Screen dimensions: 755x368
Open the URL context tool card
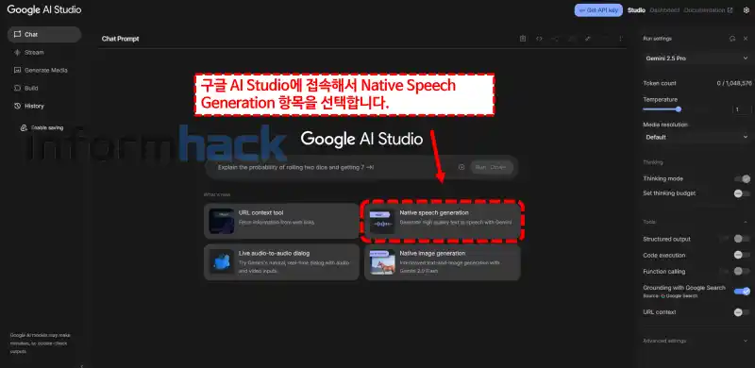pyautogui.click(x=281, y=221)
